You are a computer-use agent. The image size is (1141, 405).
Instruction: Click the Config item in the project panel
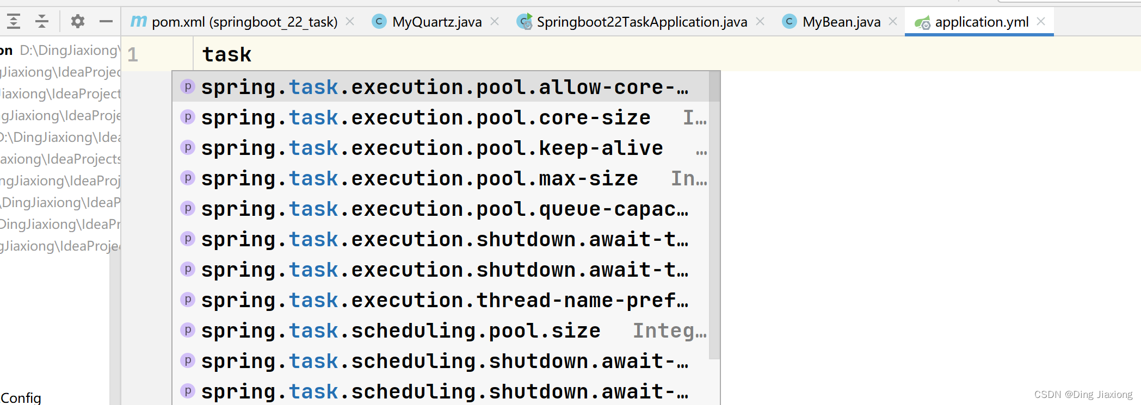(x=21, y=398)
